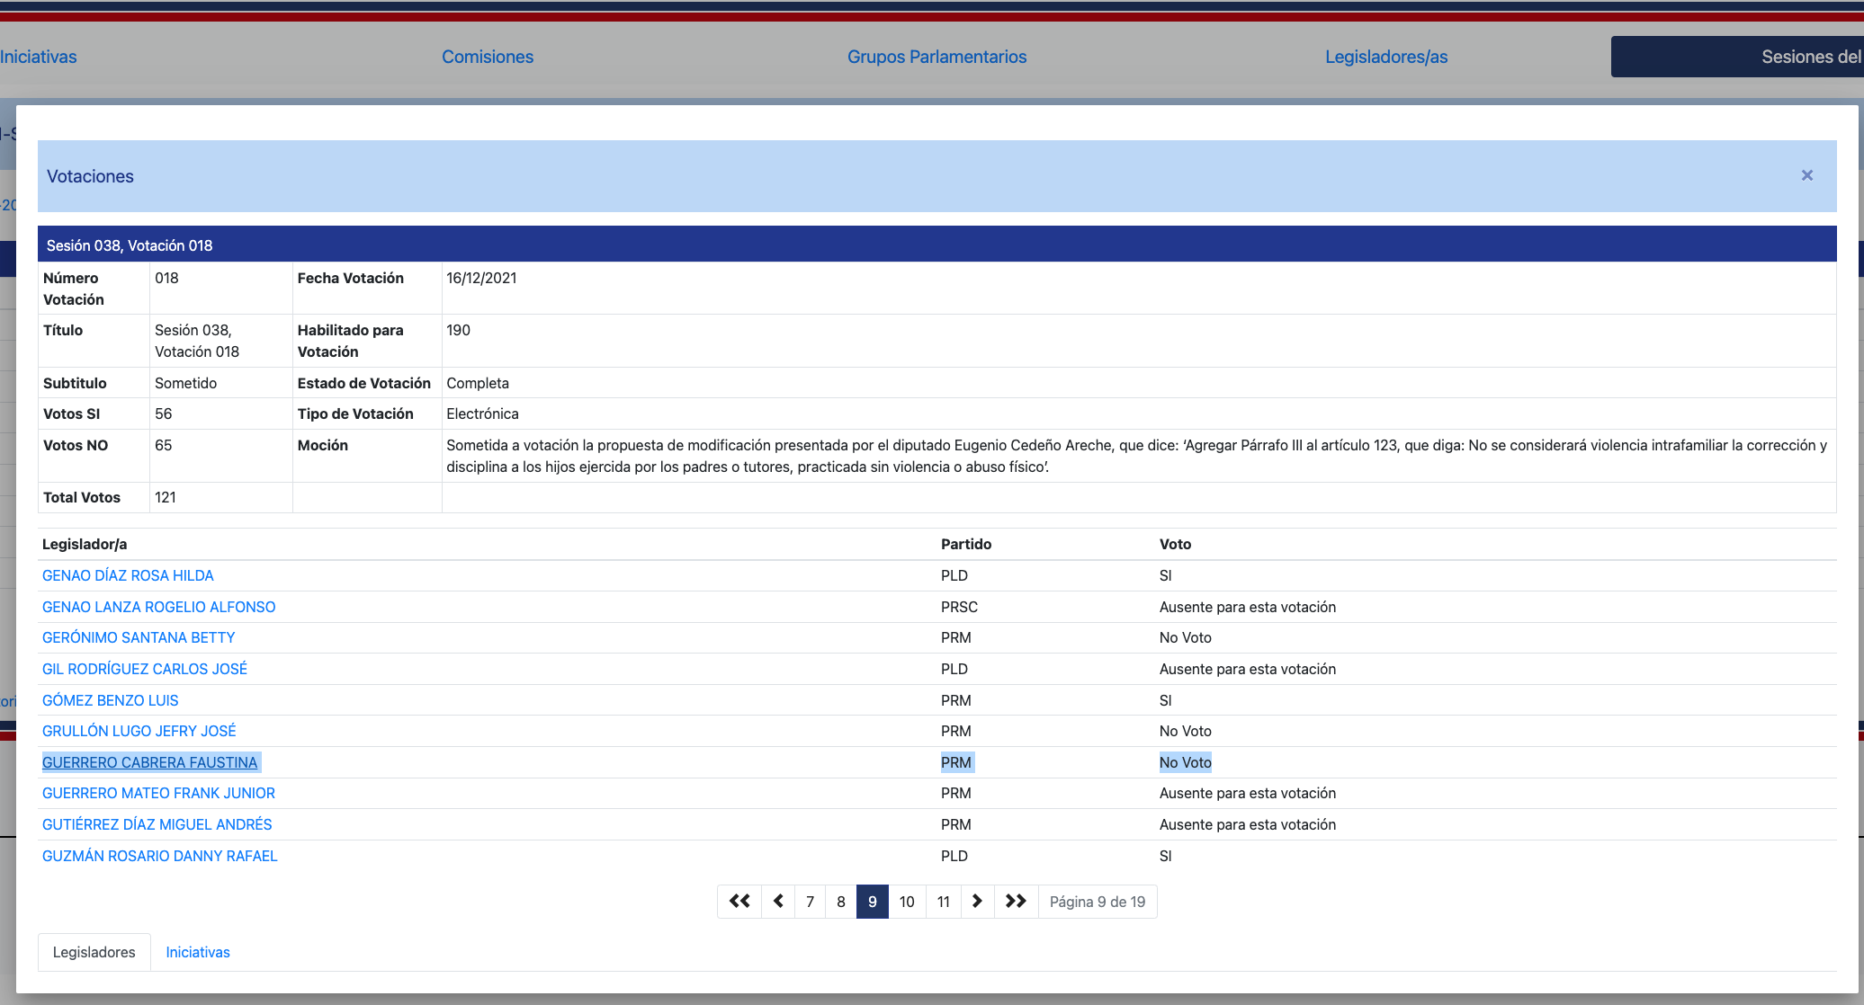Click PLD party in Guzmán Rosario row
Screen dimensions: 1864x1005
pos(954,856)
